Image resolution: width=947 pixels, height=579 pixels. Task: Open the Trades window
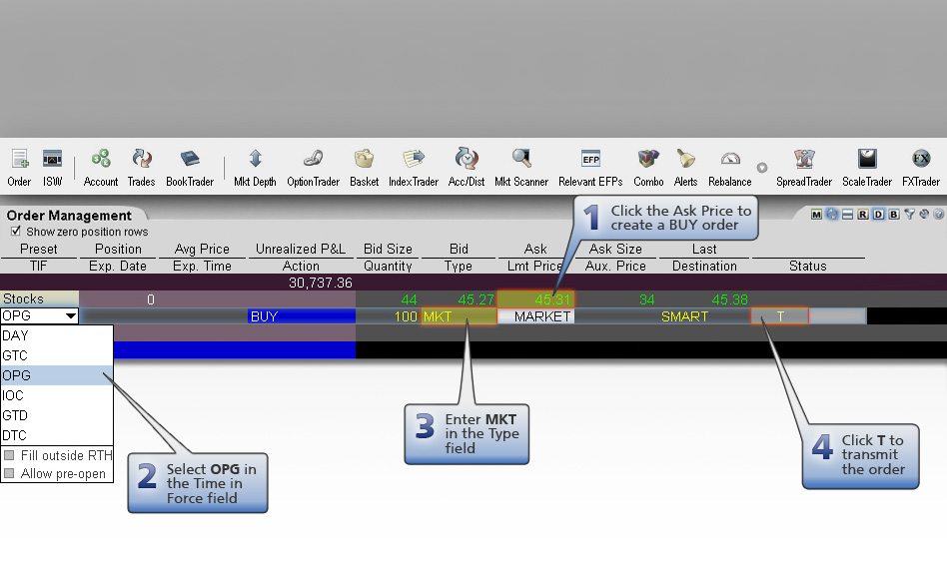(141, 168)
